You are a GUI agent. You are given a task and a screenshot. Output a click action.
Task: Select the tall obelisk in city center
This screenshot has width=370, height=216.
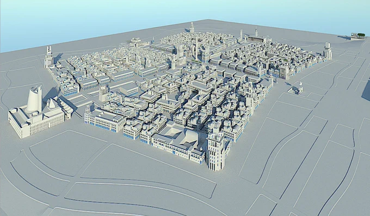tap(196, 48)
